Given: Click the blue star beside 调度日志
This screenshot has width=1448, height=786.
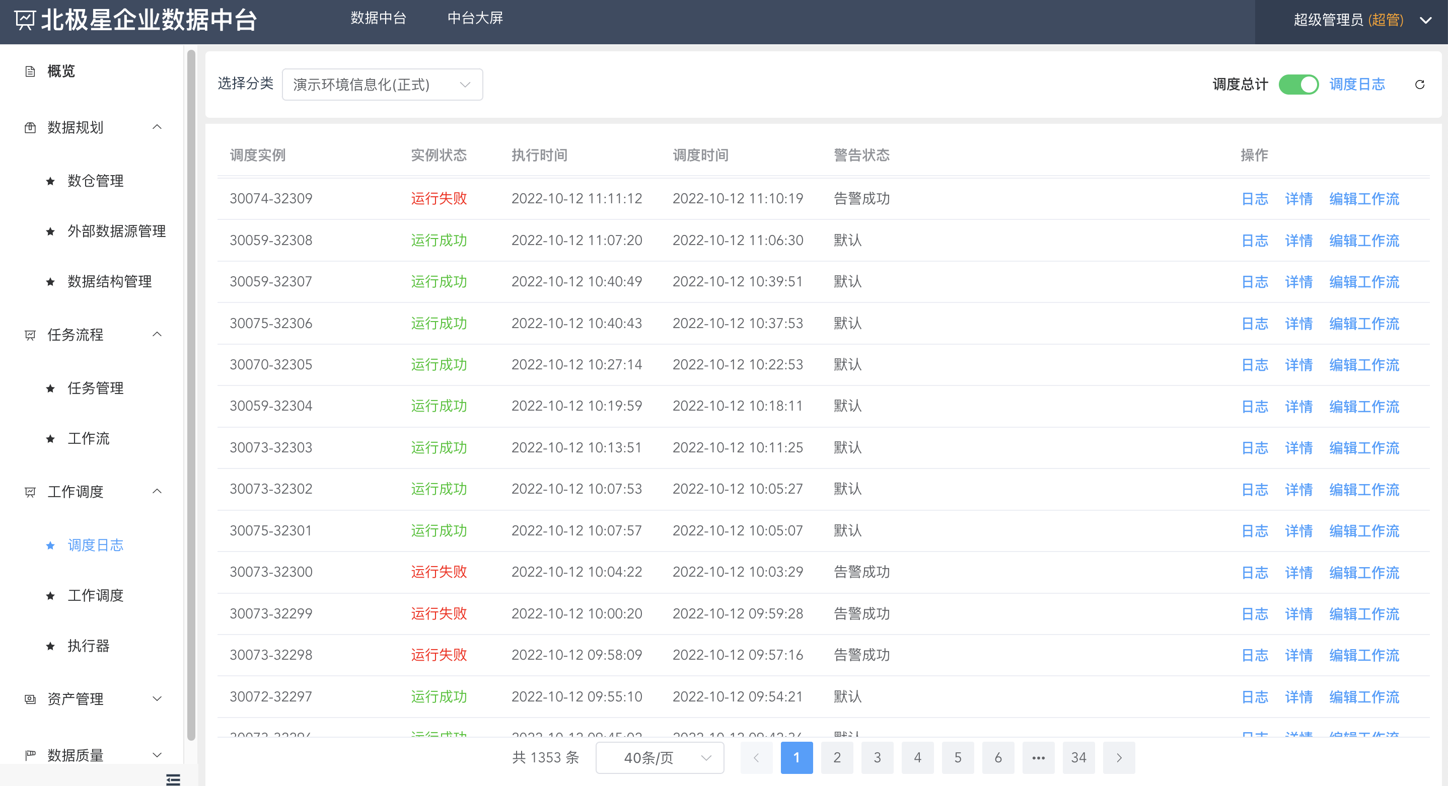Looking at the screenshot, I should [50, 545].
